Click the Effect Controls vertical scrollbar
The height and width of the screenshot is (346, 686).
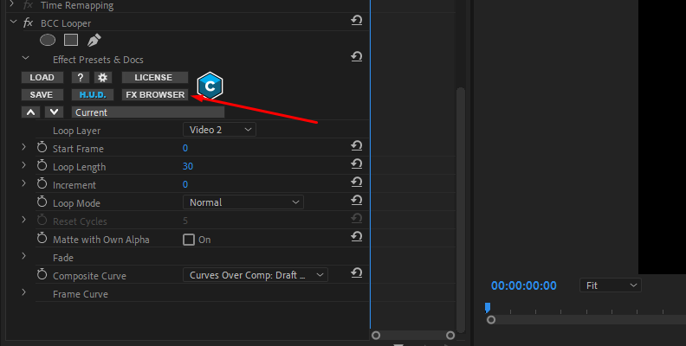click(x=460, y=209)
